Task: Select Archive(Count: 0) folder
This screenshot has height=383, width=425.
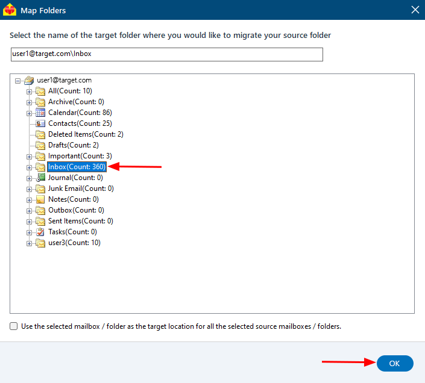Action: pyautogui.click(x=76, y=102)
